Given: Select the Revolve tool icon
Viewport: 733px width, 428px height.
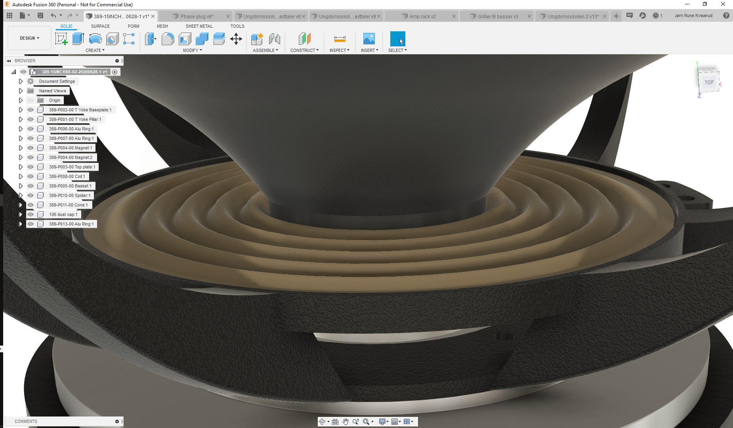Looking at the screenshot, I should 95,39.
